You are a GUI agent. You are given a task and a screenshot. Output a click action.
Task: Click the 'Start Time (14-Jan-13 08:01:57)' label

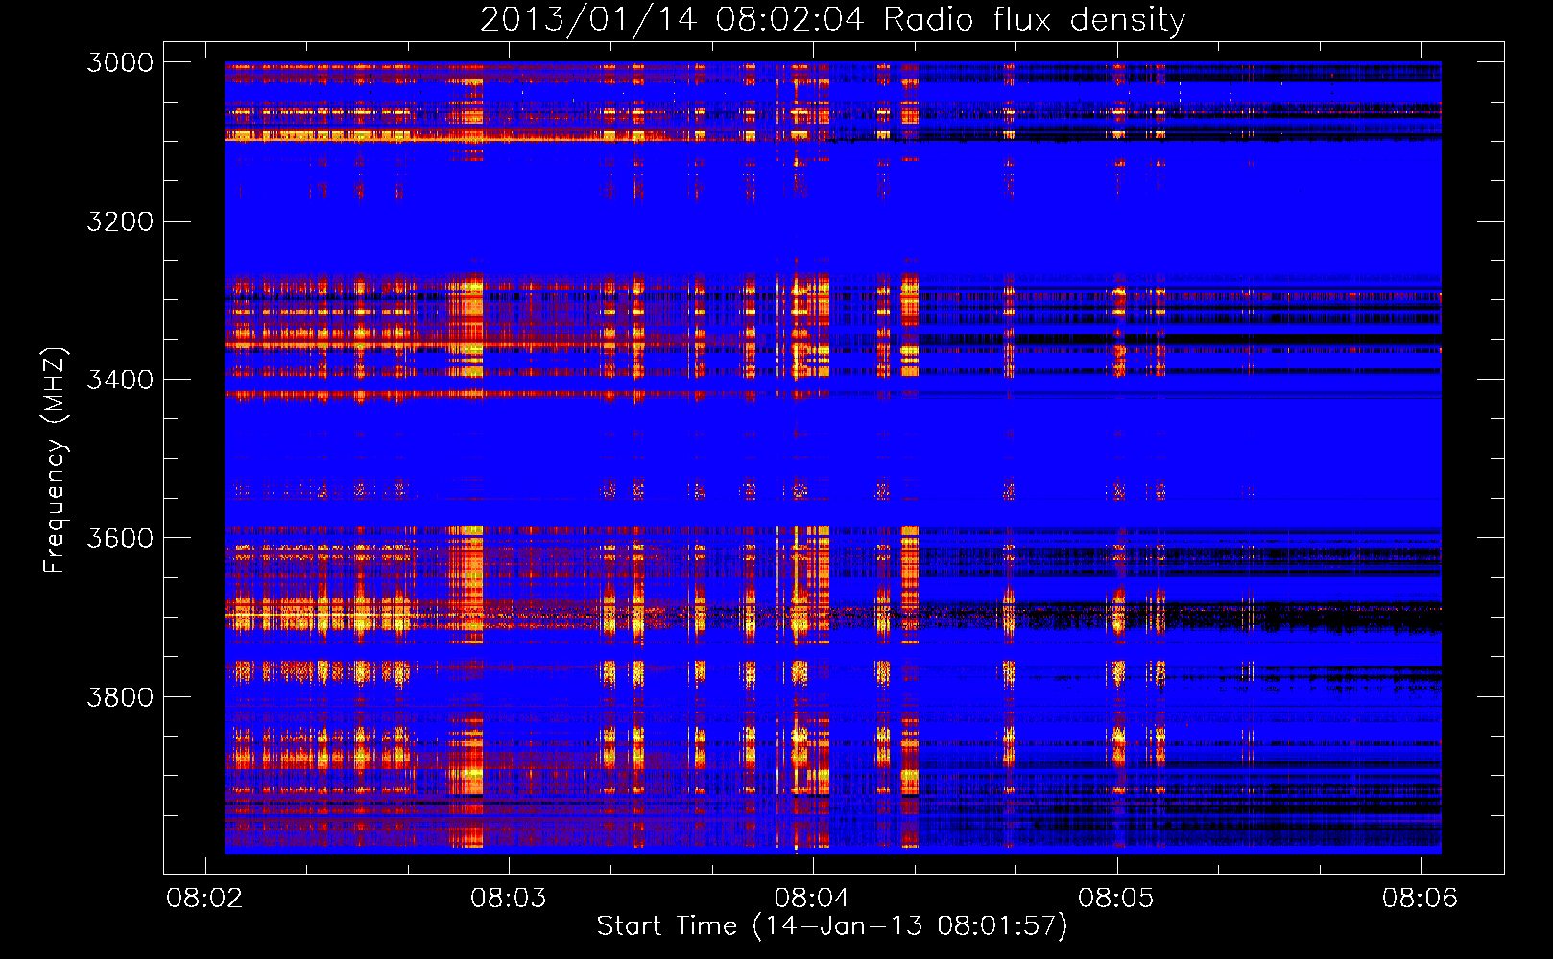832,926
